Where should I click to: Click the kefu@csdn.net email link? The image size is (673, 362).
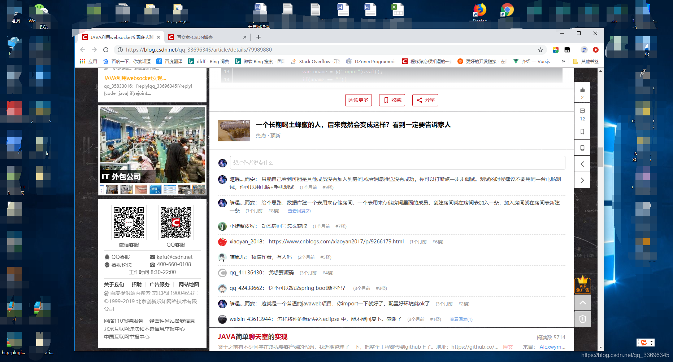(x=171, y=257)
